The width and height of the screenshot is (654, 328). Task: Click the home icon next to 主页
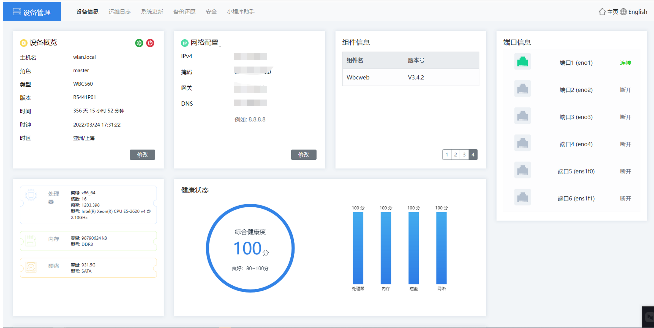(602, 12)
